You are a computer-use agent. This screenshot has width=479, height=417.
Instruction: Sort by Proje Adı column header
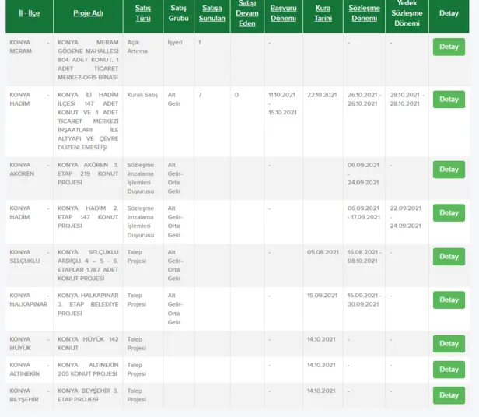click(x=88, y=13)
